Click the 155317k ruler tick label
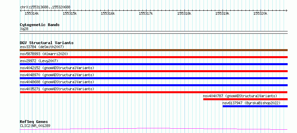Screen dimensions: 297x133 coord(146,13)
